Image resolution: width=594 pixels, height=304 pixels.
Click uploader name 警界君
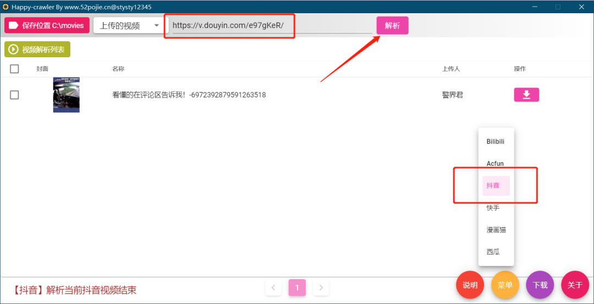tap(452, 95)
